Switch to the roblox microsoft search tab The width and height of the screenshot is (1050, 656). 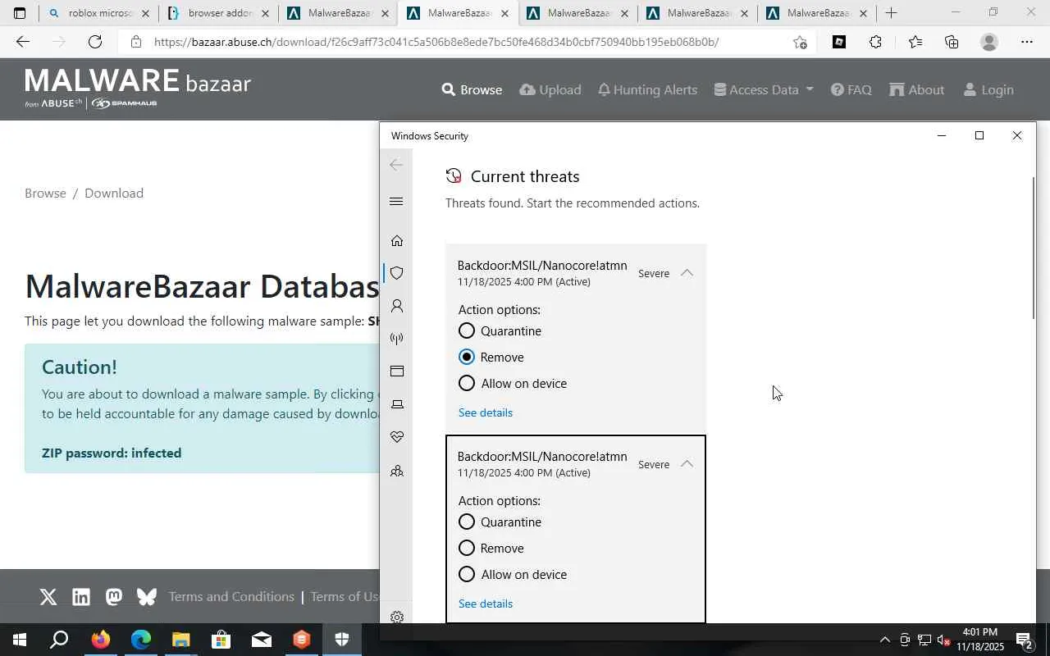point(98,13)
